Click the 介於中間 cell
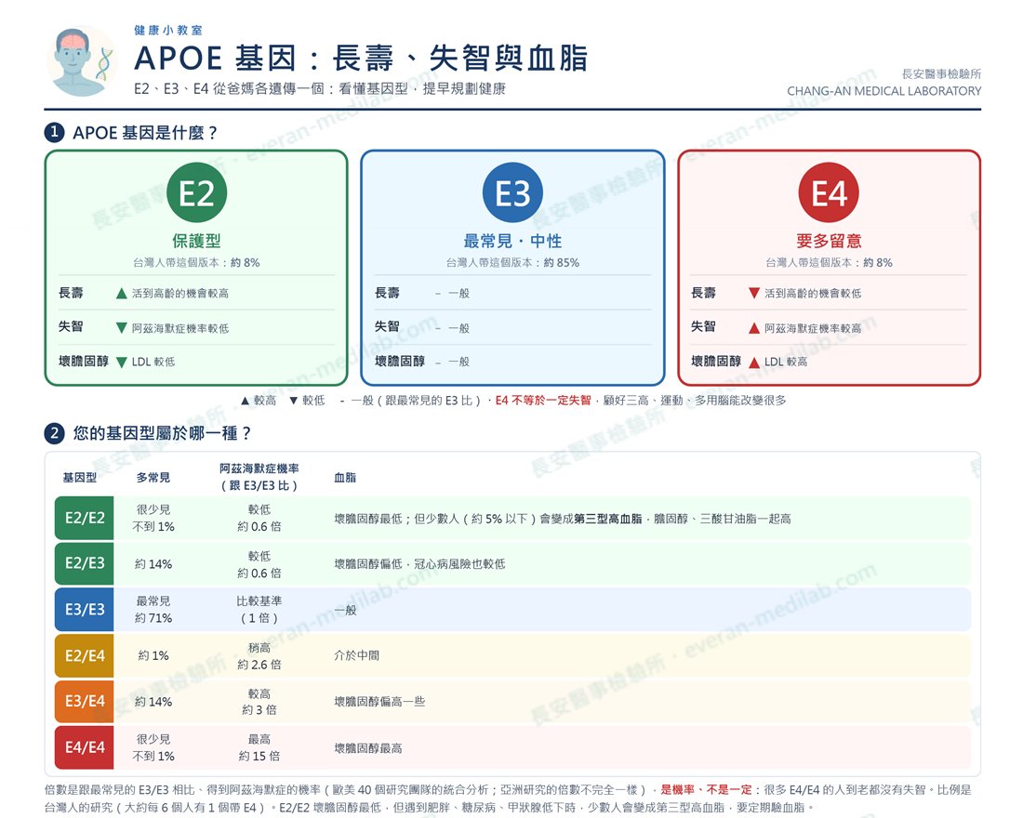This screenshot has height=818, width=1023. [356, 655]
